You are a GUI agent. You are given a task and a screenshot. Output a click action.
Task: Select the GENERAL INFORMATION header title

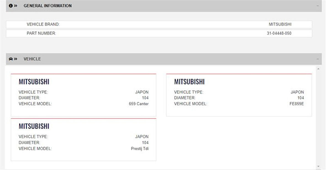48,6
